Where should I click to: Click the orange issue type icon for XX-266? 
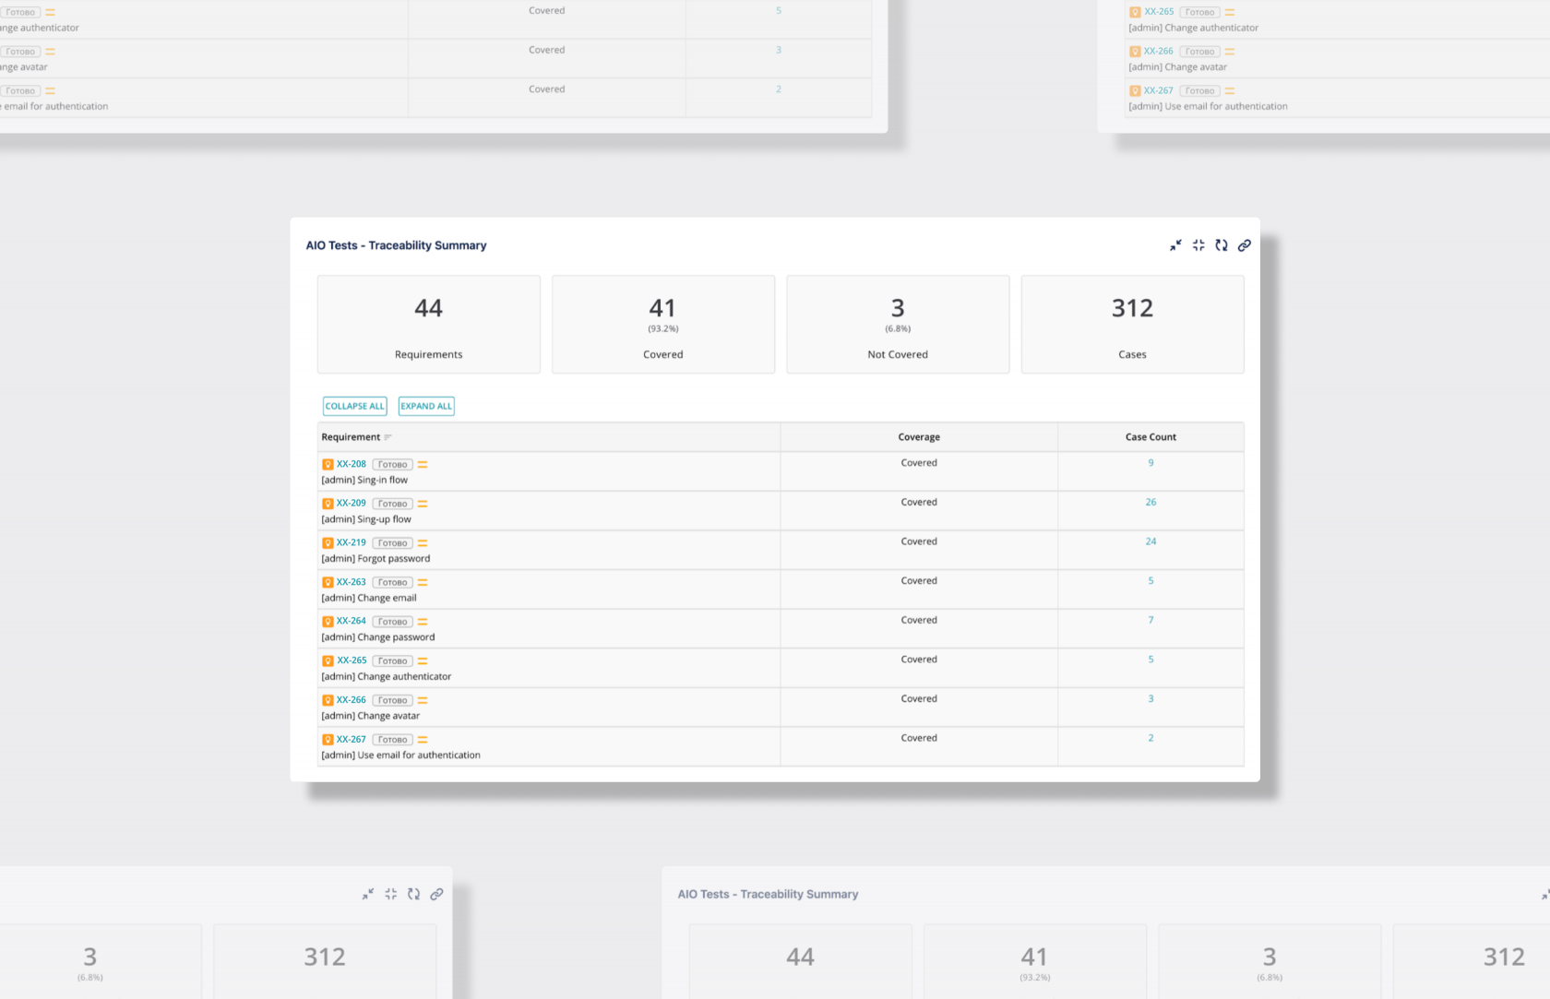click(328, 701)
